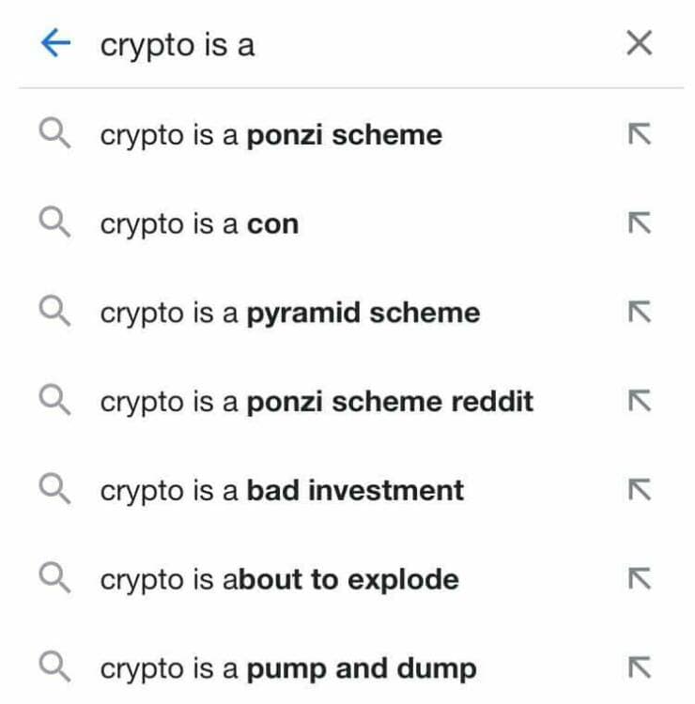Viewport: 695px width, 704px height.
Task: Select "crypto is a pump and dump"
Action: 288,668
